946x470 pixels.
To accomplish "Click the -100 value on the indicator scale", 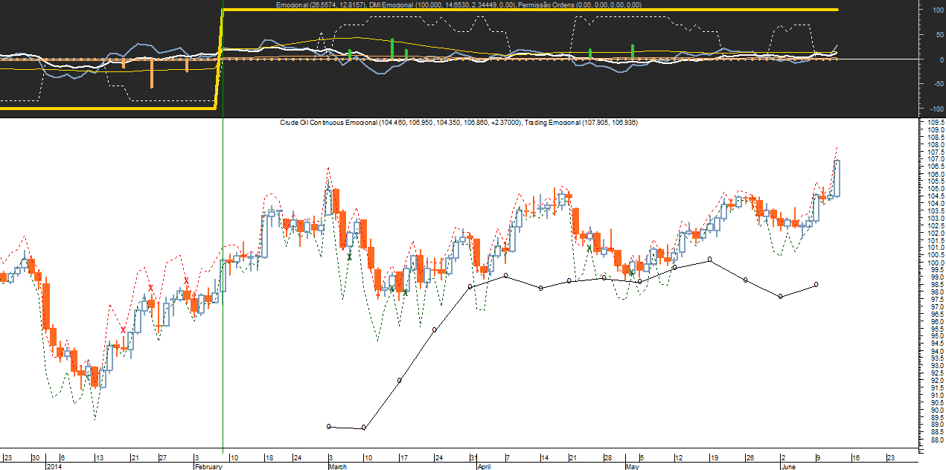I will pos(932,83).
